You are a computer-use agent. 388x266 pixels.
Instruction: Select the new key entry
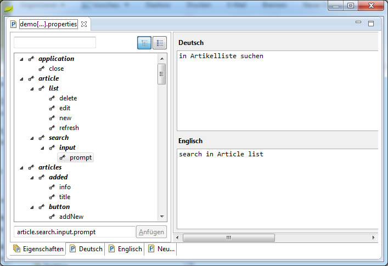click(65, 118)
